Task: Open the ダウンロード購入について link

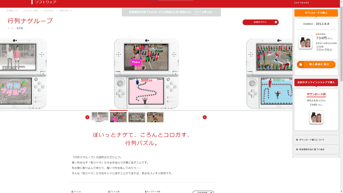Action: 312,140
